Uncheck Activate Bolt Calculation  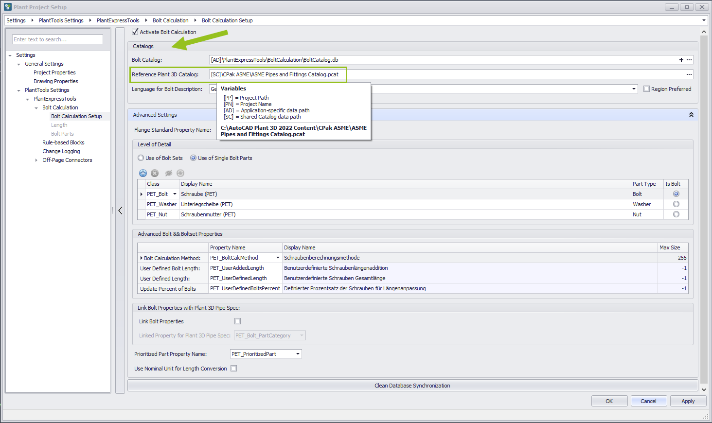point(135,32)
